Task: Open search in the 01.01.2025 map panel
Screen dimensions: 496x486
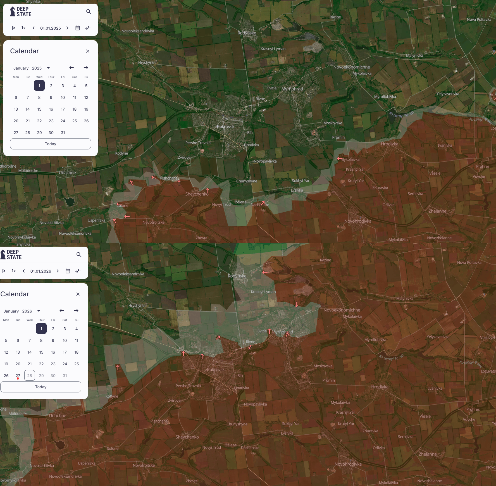Action: coord(89,12)
